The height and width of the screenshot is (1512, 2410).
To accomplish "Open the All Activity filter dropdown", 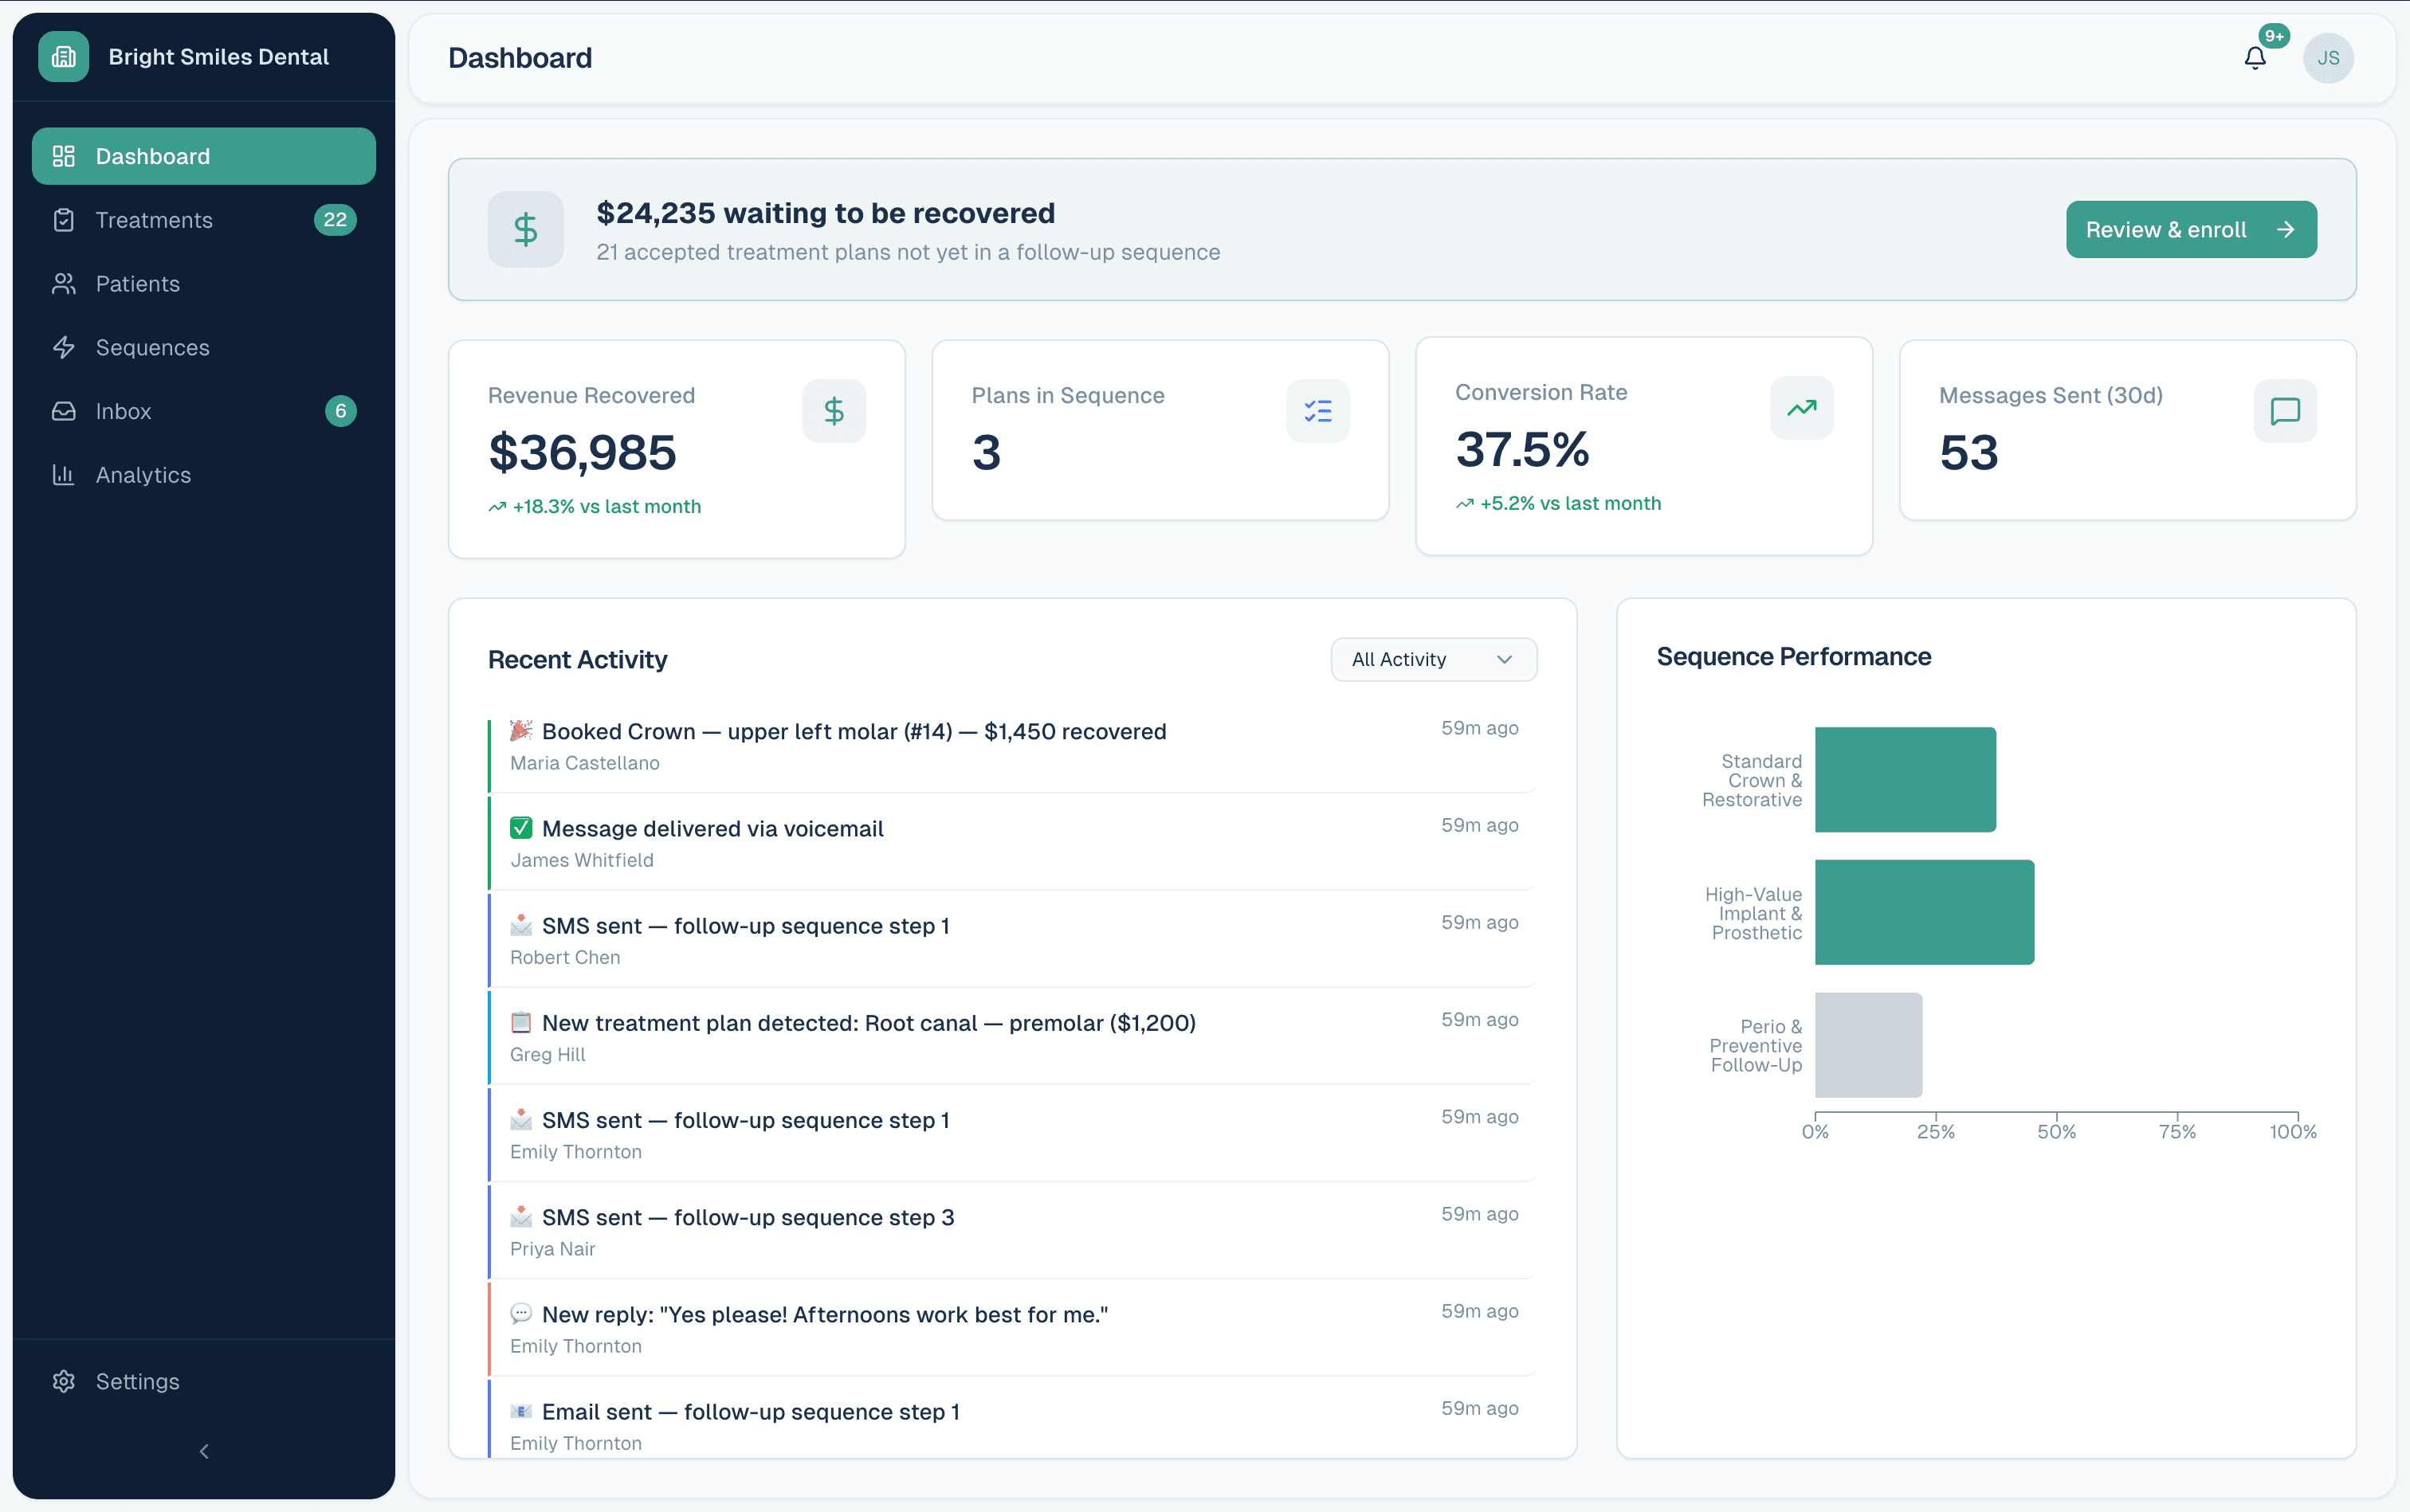I will pos(1433,659).
